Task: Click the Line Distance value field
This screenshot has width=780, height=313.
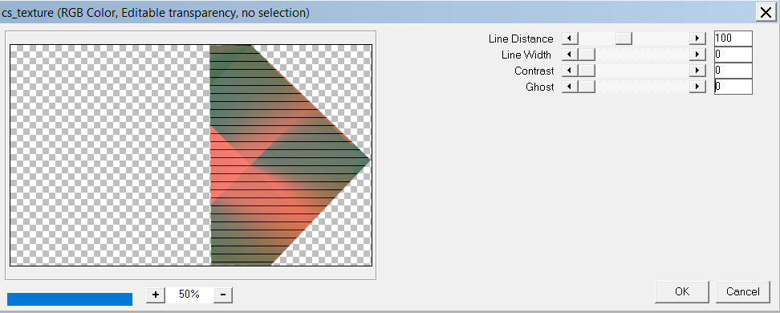Action: [x=733, y=39]
